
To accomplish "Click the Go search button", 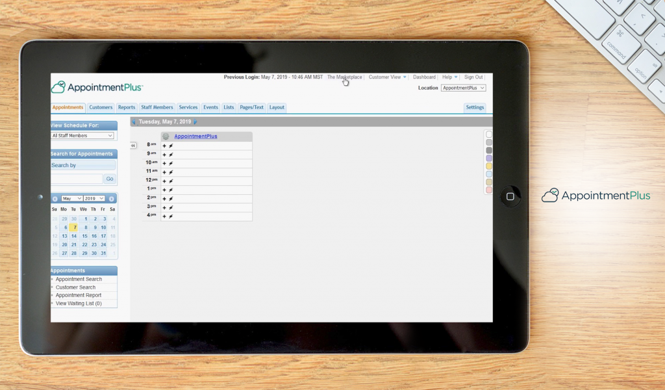I will click(110, 178).
